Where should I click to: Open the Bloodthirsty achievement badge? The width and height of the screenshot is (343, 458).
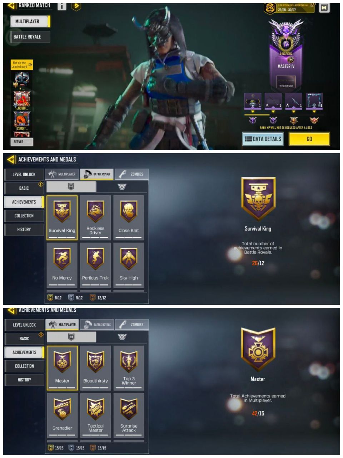(x=95, y=368)
